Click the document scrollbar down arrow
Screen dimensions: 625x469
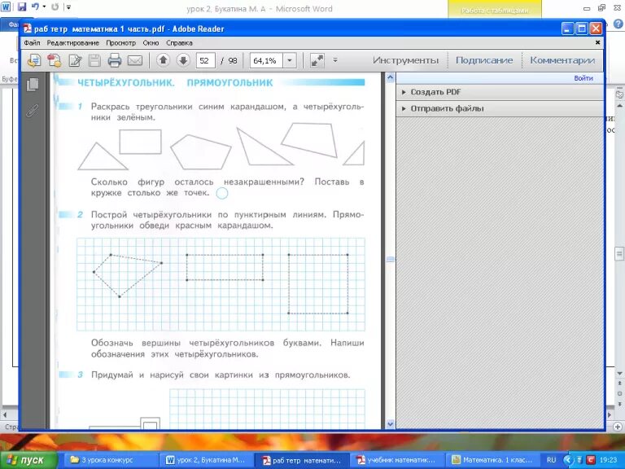click(x=391, y=424)
